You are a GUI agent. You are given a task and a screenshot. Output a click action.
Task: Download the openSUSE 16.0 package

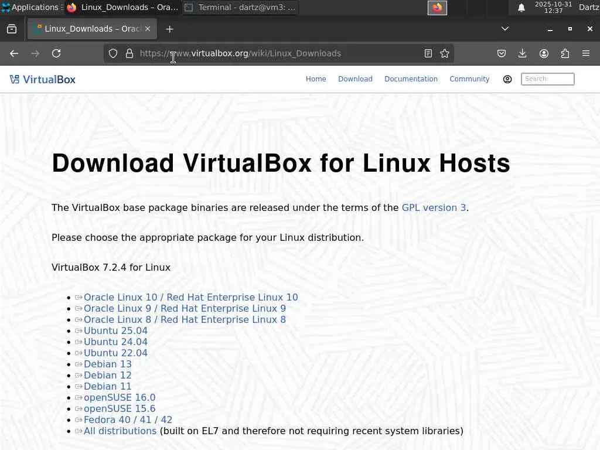click(120, 398)
